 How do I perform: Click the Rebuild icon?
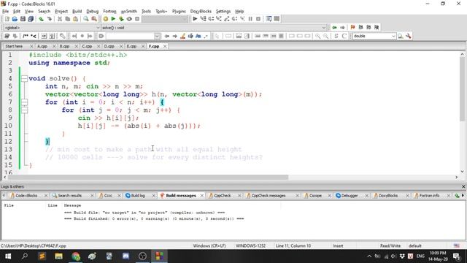point(129,19)
